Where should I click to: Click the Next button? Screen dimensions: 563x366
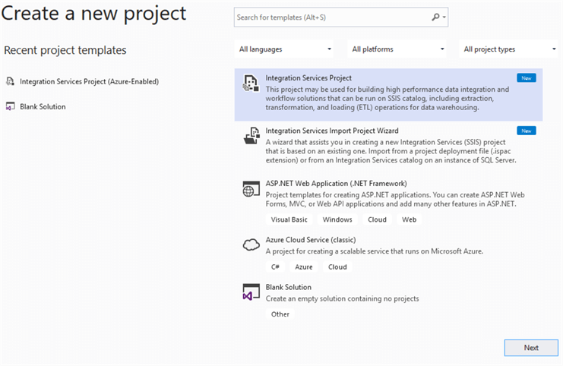pos(531,348)
